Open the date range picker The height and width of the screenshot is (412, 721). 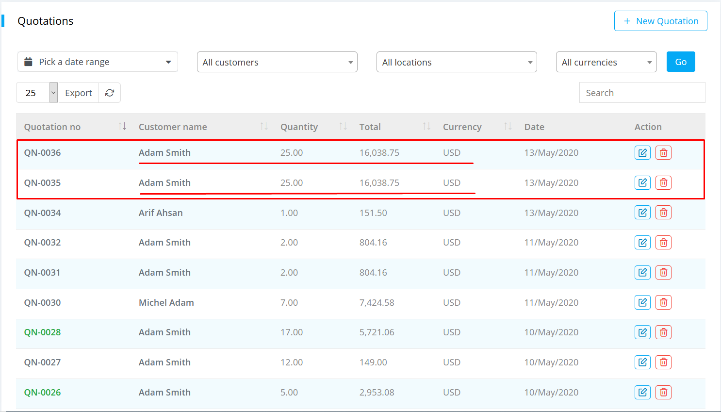[98, 62]
